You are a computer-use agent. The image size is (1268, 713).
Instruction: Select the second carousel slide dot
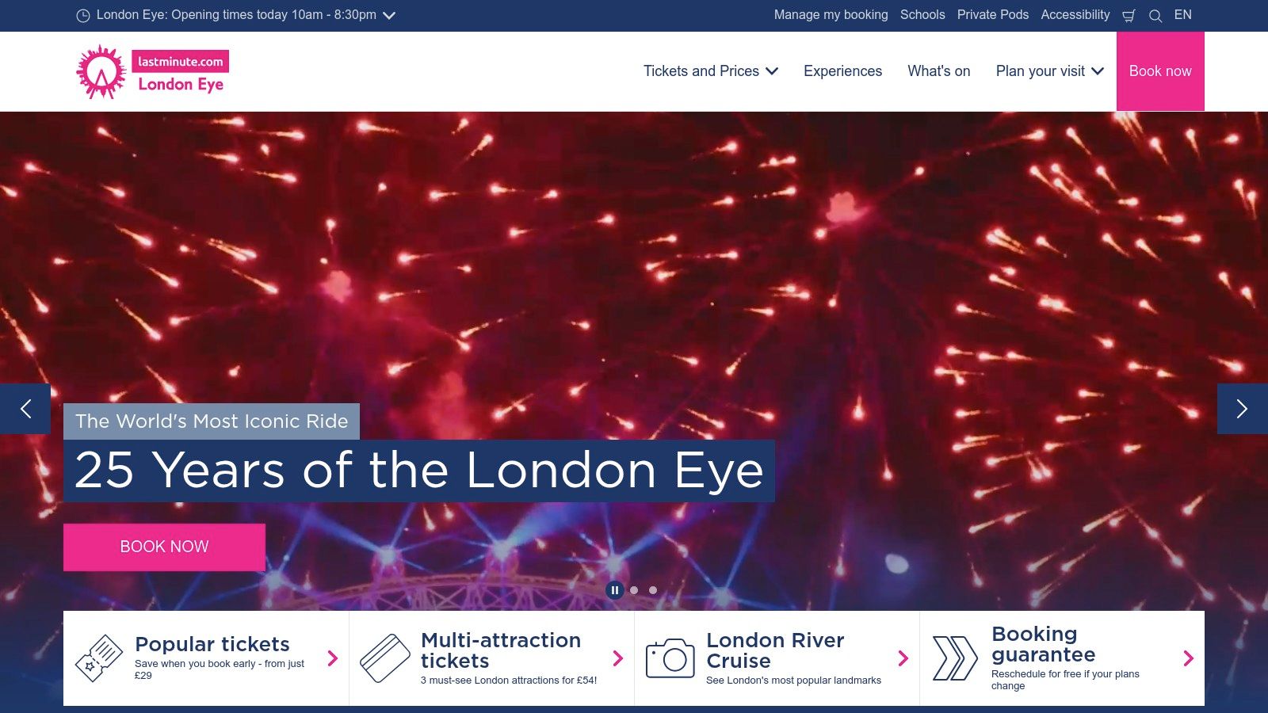click(x=634, y=590)
